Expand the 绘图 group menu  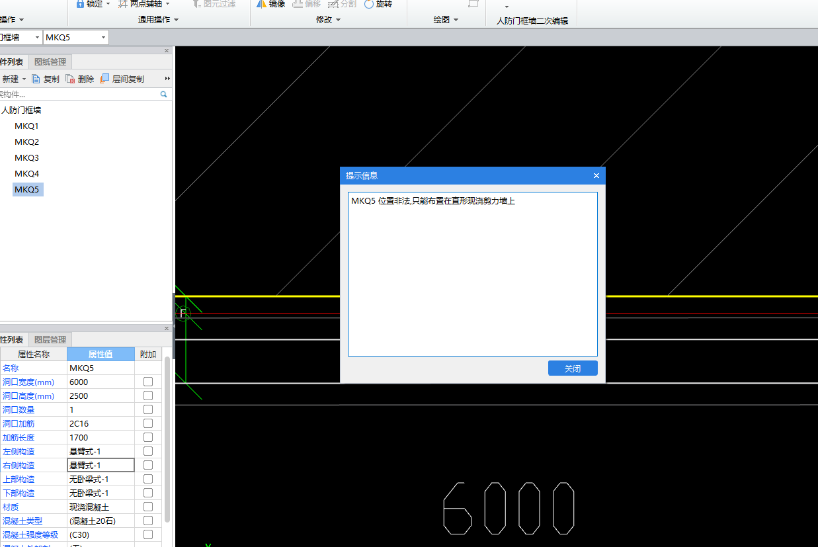tap(456, 20)
